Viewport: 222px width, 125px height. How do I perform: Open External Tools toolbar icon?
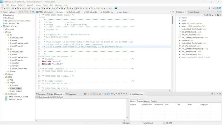coord(62,8)
